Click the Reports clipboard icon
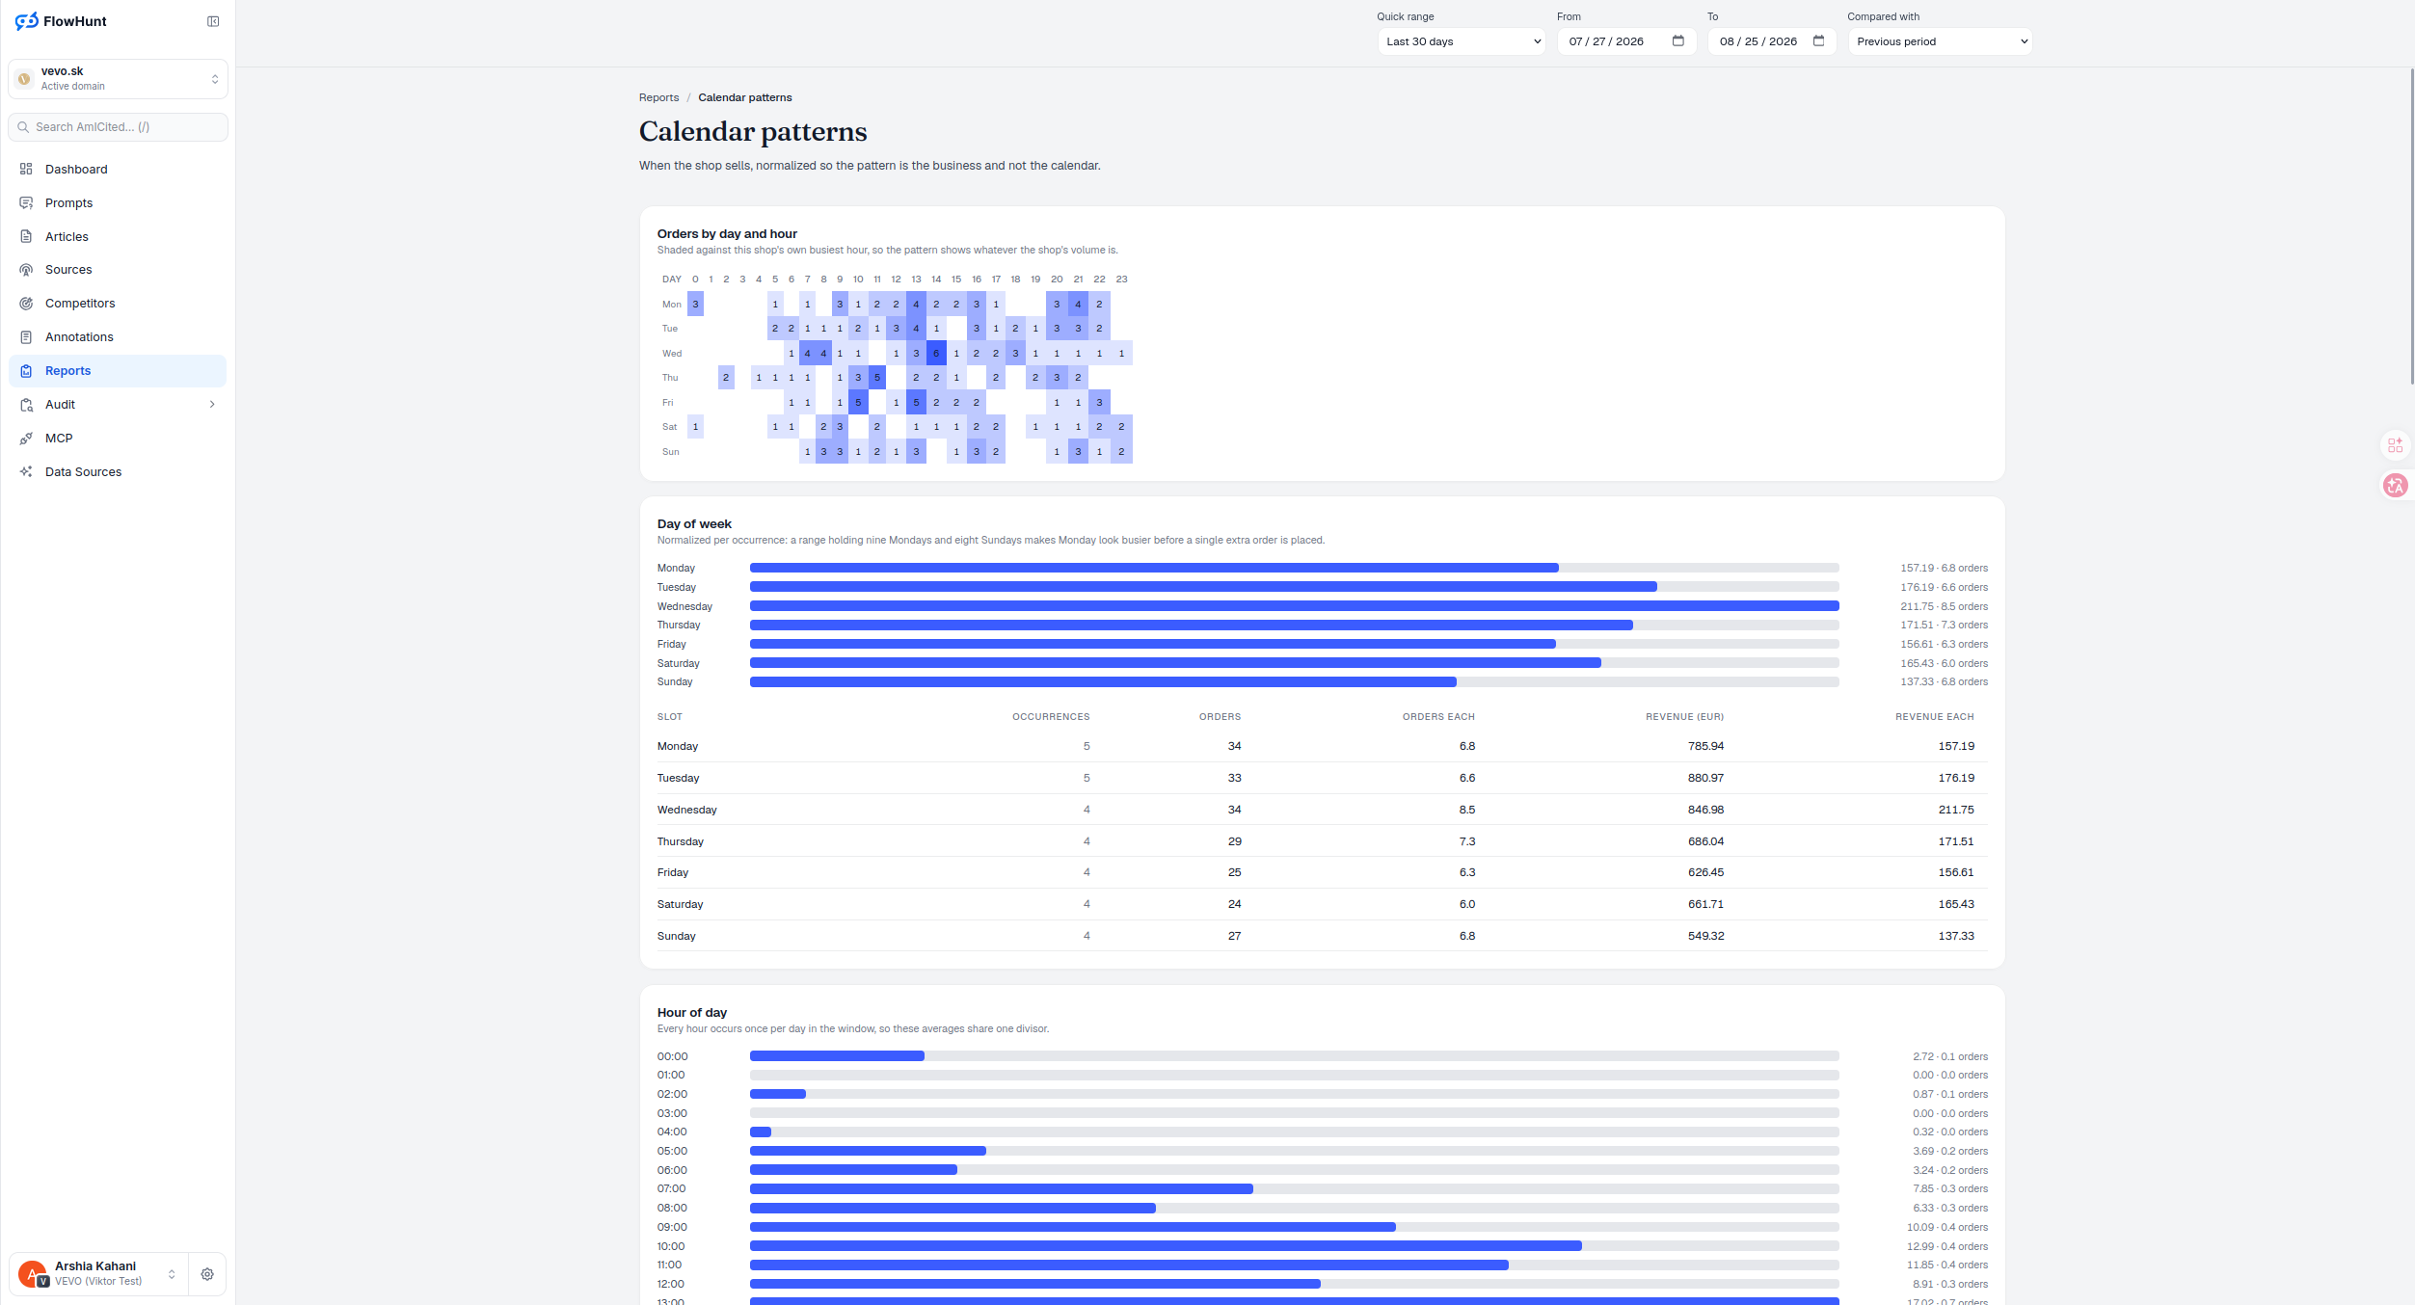The height and width of the screenshot is (1305, 2415). click(26, 371)
